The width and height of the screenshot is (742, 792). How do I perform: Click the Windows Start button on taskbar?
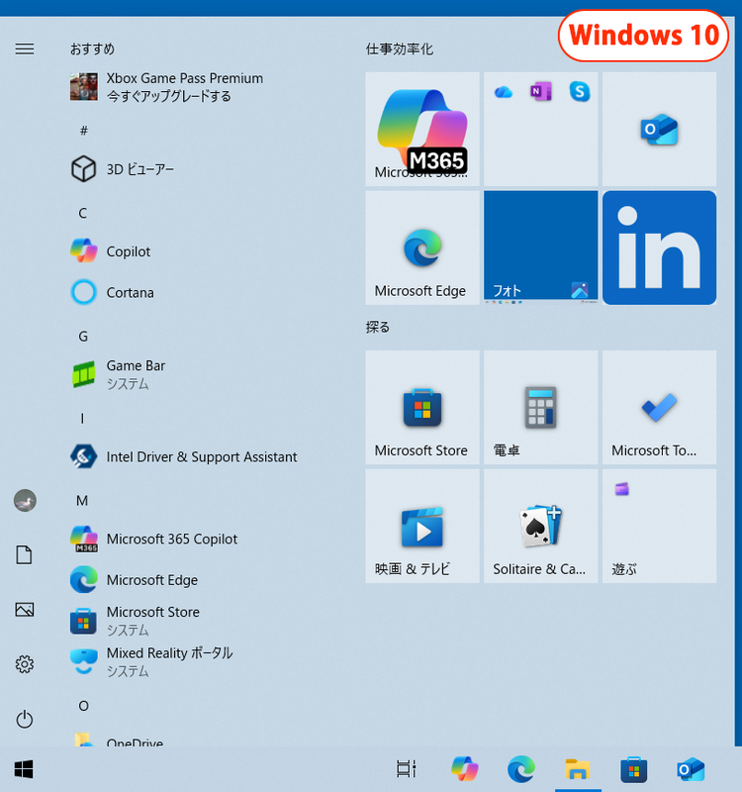click(x=24, y=769)
